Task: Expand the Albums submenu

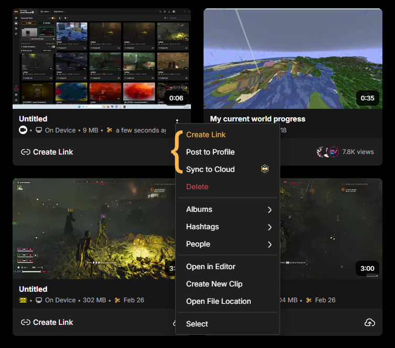Action: (x=228, y=209)
